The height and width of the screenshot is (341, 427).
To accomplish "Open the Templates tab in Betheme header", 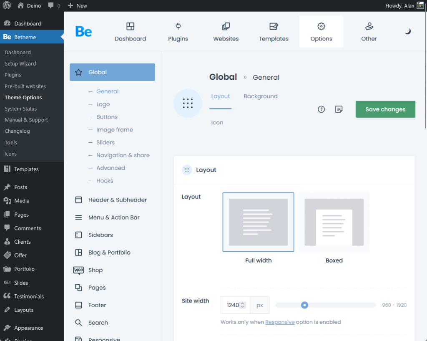I will 274,32.
